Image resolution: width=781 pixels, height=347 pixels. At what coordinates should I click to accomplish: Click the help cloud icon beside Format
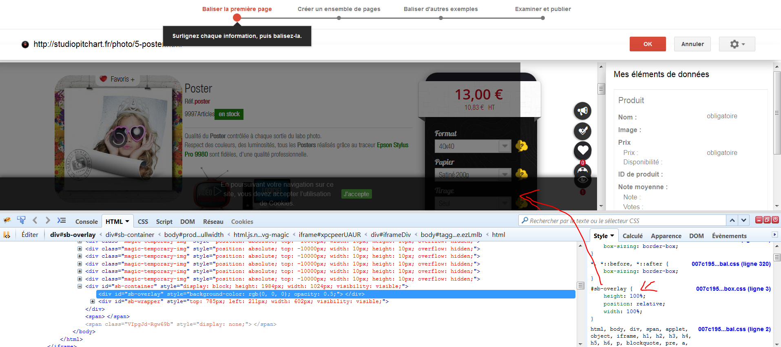click(522, 146)
